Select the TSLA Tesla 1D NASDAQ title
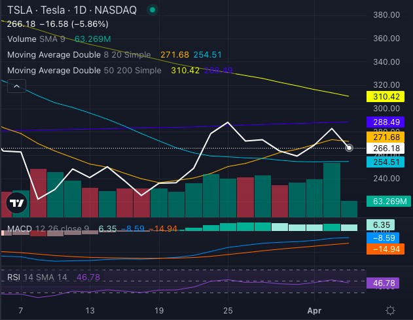 click(x=72, y=10)
